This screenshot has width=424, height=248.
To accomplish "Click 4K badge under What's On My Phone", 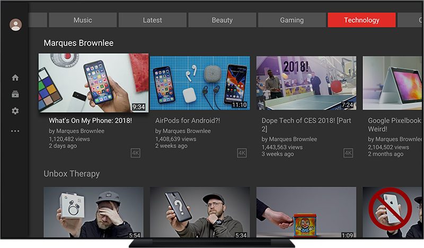I will (x=136, y=153).
